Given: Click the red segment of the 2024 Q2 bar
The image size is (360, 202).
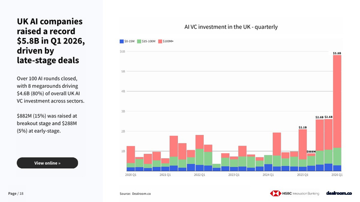Looking at the screenshot, I should point(277,144).
